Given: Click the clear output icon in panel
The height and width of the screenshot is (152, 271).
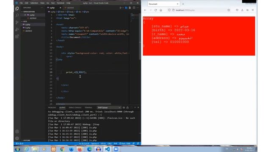Looking at the screenshot, I should [124, 108].
